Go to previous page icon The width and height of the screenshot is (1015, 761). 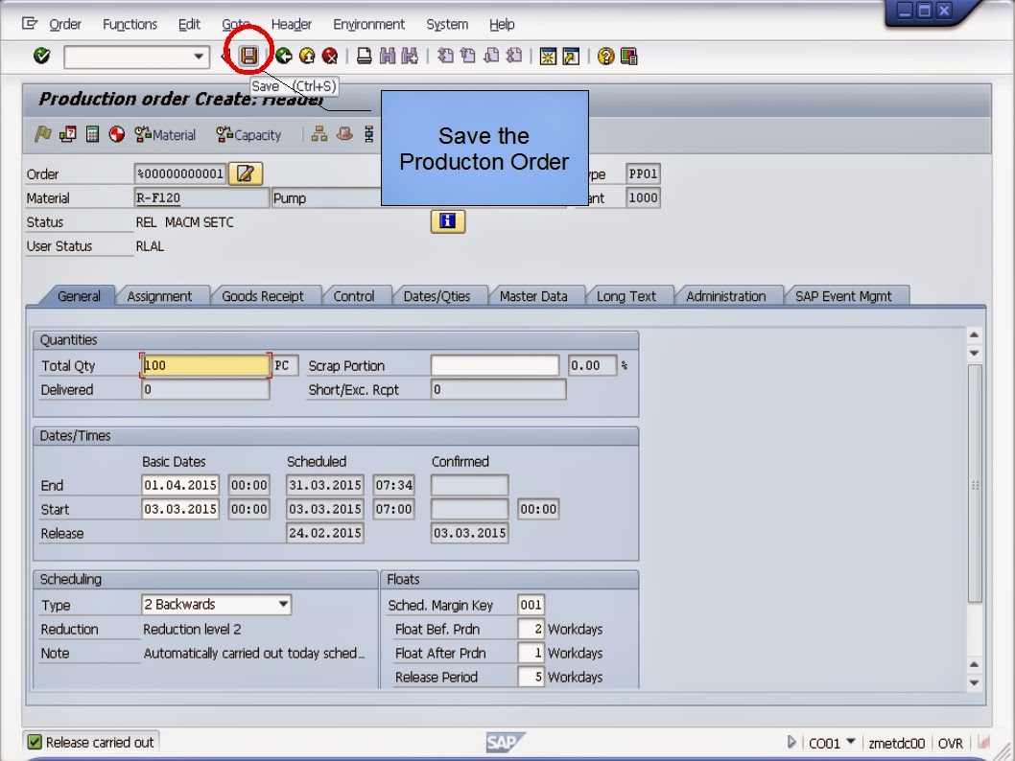point(468,57)
